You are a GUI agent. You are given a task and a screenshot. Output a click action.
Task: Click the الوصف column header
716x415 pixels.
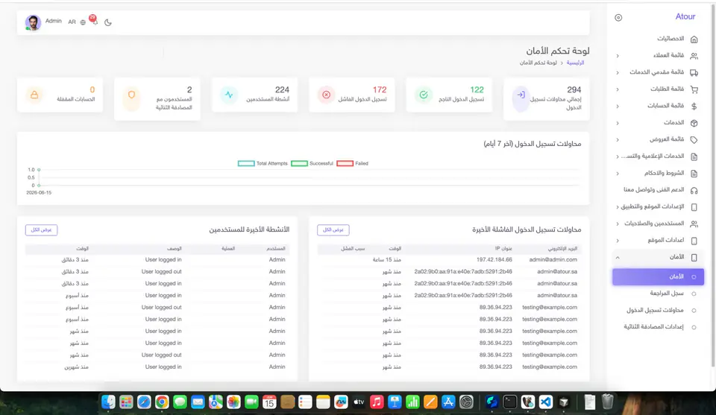[x=175, y=249]
